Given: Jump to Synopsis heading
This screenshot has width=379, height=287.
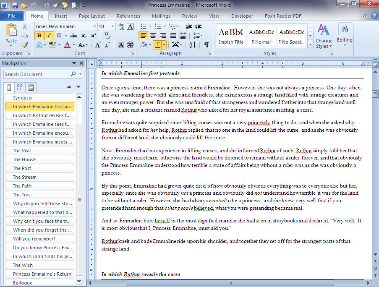Looking at the screenshot, I should [x=39, y=98].
